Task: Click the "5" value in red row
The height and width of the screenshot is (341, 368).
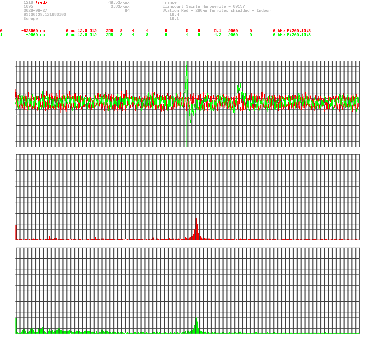Action: (187, 31)
